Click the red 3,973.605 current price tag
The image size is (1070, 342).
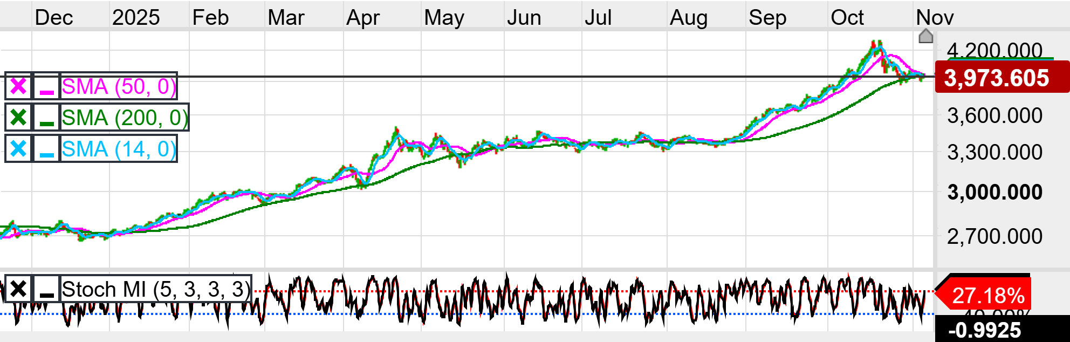[1002, 78]
